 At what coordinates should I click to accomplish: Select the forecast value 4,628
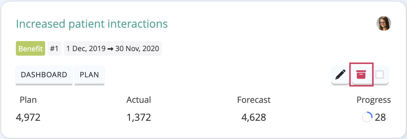click(x=254, y=117)
